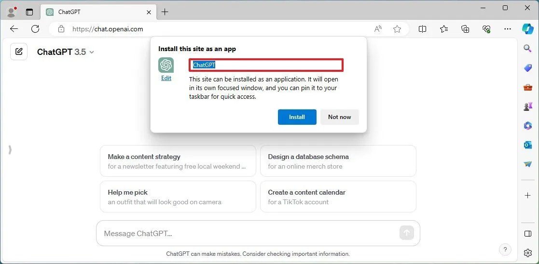Screen dimensions: 539x264
Task: Open Browser essentials heart icon
Action: click(486, 29)
